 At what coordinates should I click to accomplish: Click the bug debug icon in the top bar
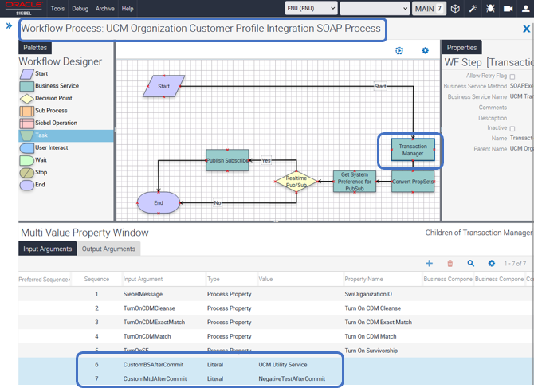click(490, 9)
